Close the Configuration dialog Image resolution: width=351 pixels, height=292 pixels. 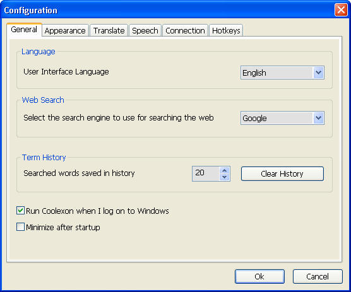pyautogui.click(x=341, y=10)
